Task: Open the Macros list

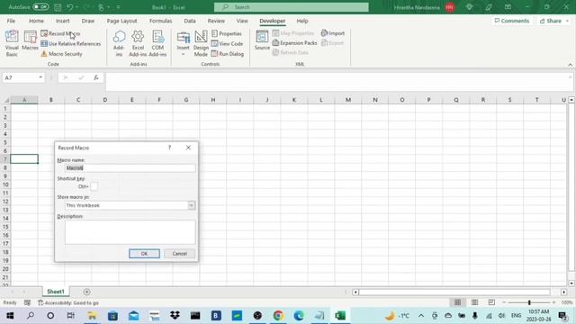Action: [30, 40]
